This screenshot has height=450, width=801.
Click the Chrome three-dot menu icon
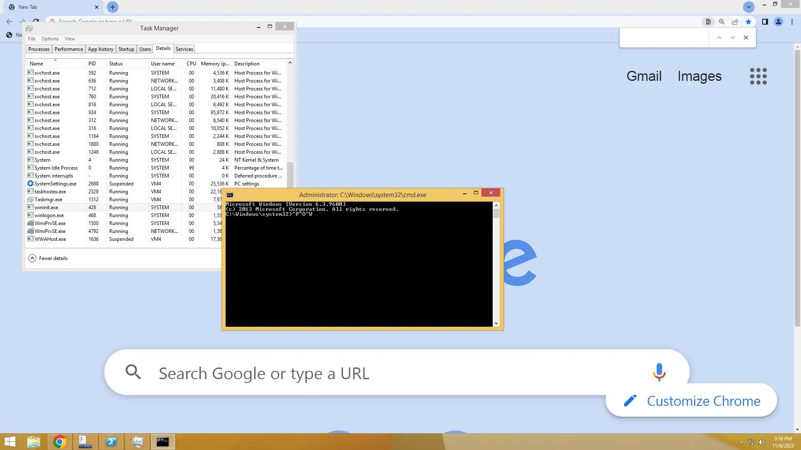792,22
